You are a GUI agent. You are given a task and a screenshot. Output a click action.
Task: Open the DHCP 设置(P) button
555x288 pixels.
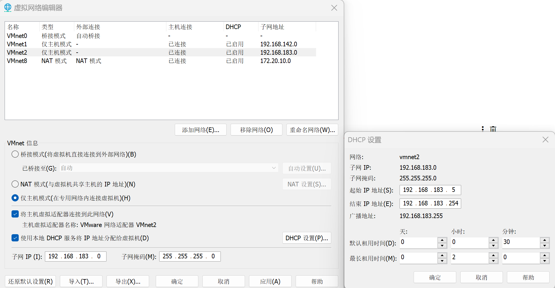click(307, 238)
